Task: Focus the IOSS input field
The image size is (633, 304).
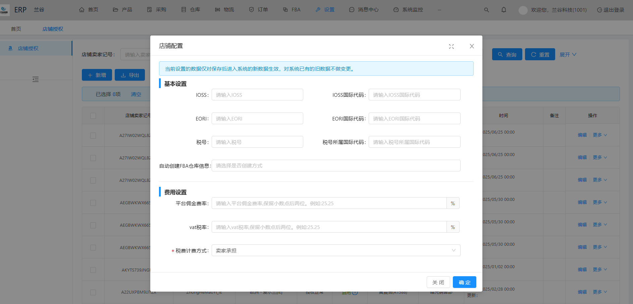Action: click(x=257, y=95)
